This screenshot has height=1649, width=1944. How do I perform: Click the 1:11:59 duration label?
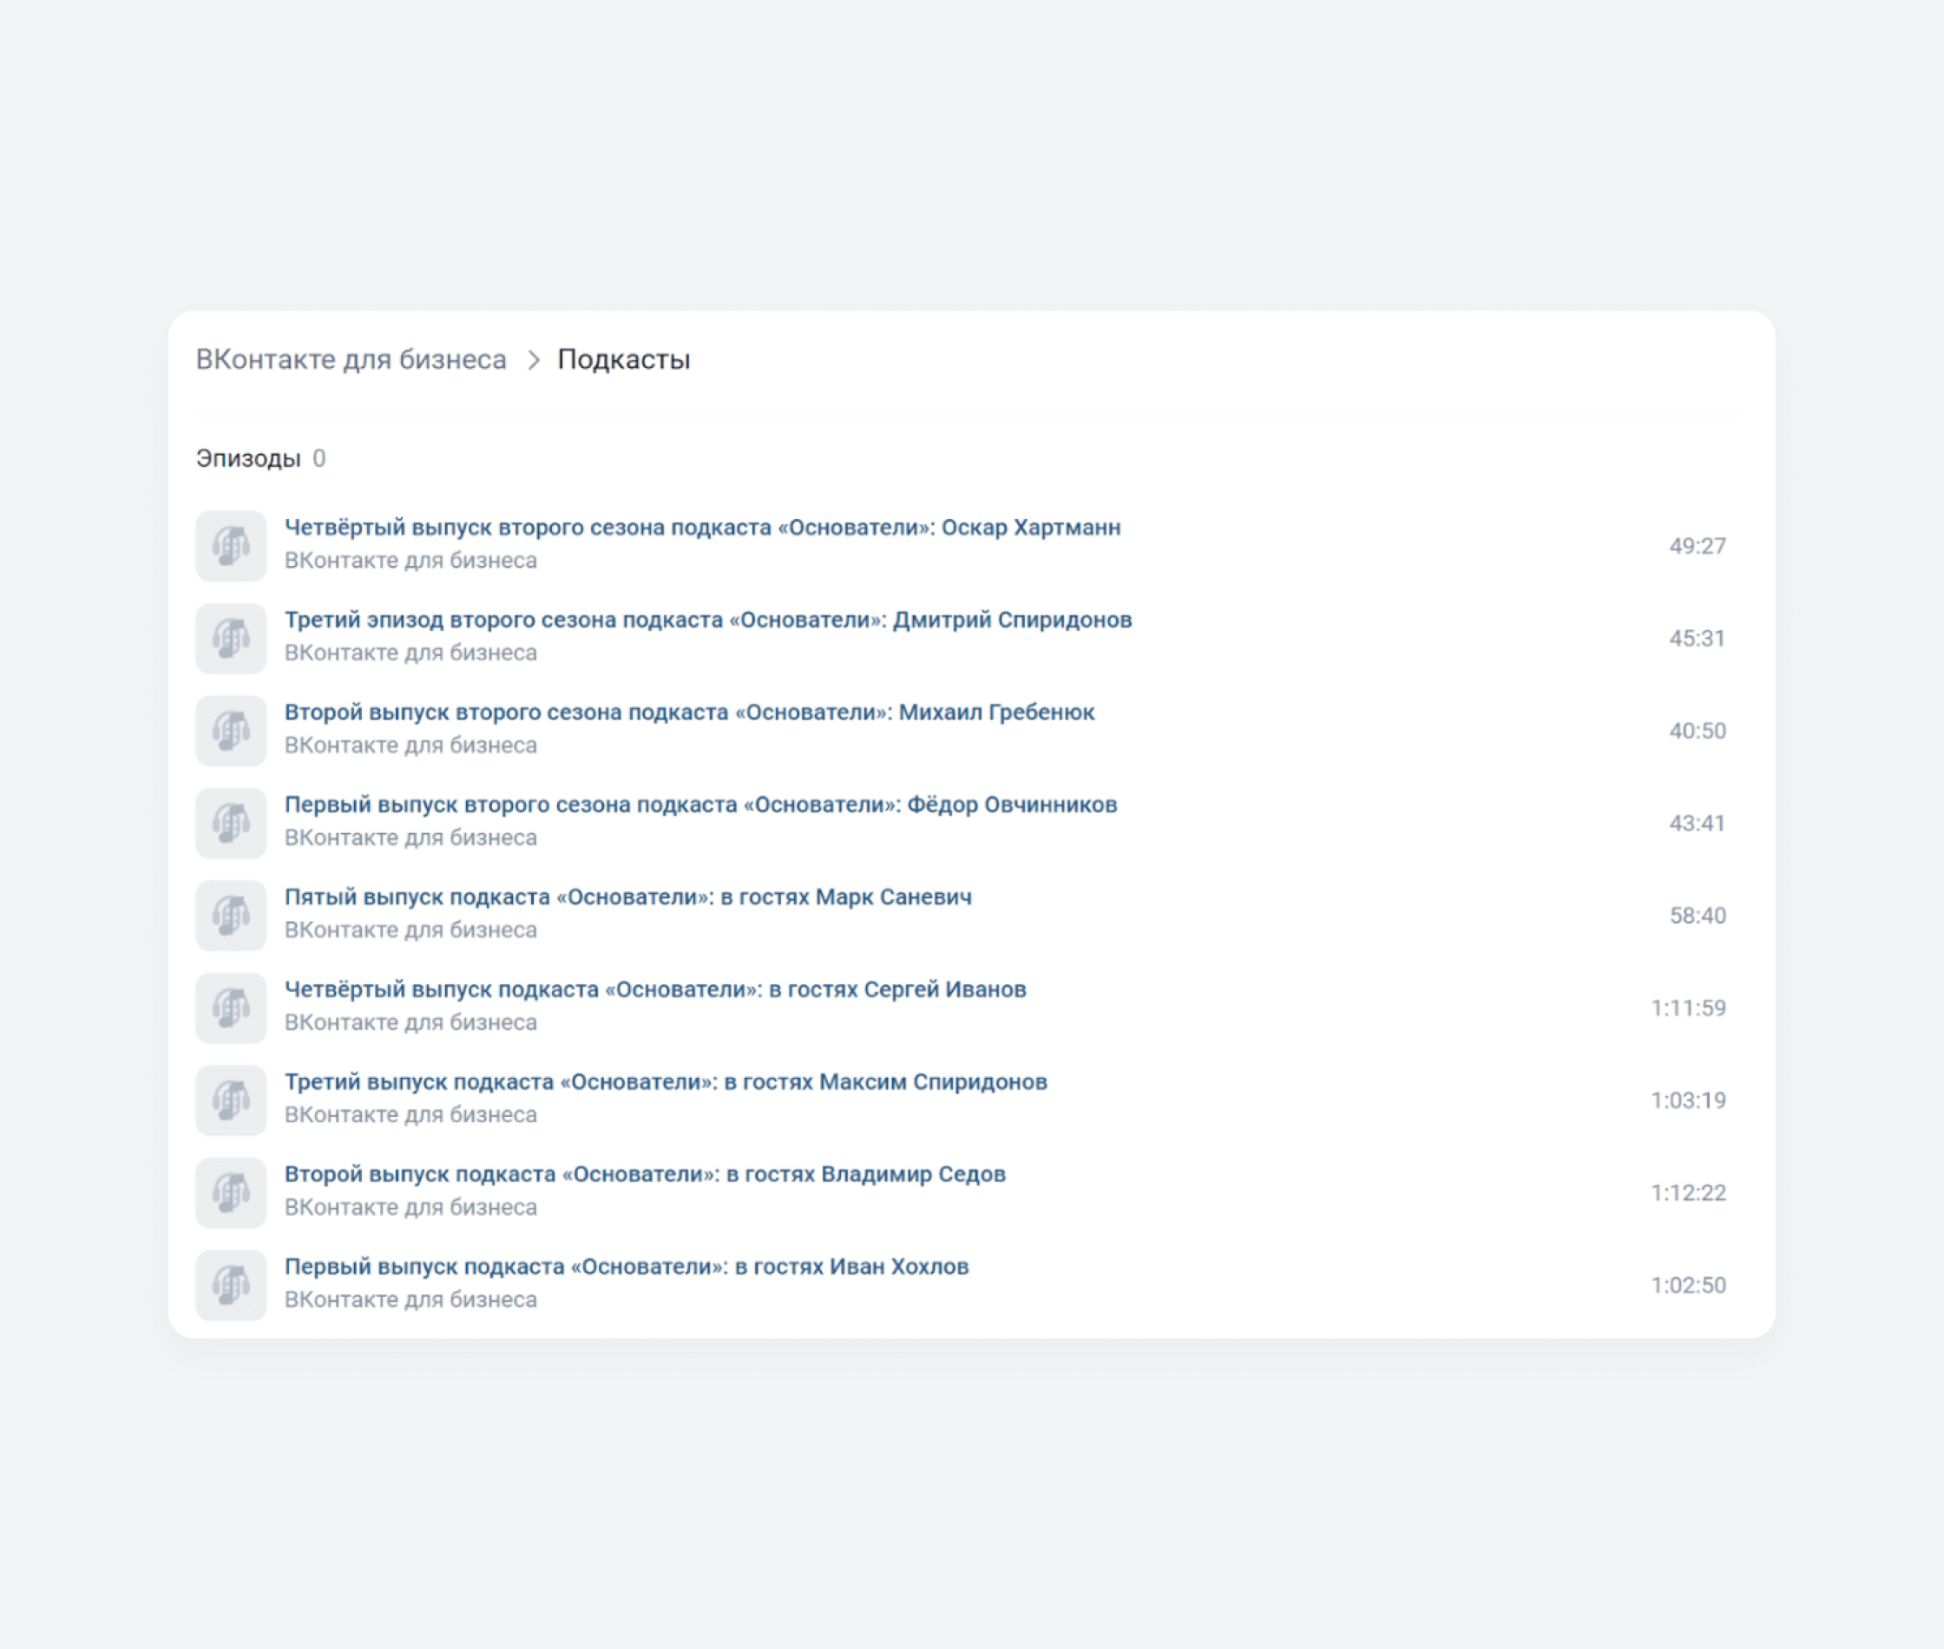point(1687,1008)
